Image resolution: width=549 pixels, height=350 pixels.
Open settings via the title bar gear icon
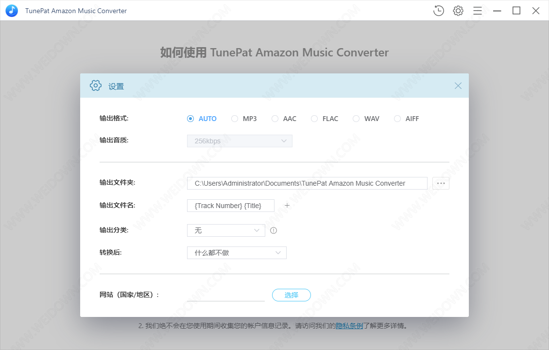click(458, 11)
